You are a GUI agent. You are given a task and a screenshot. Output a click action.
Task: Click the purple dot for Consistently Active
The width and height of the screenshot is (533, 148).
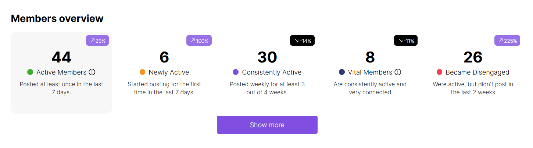tap(236, 72)
